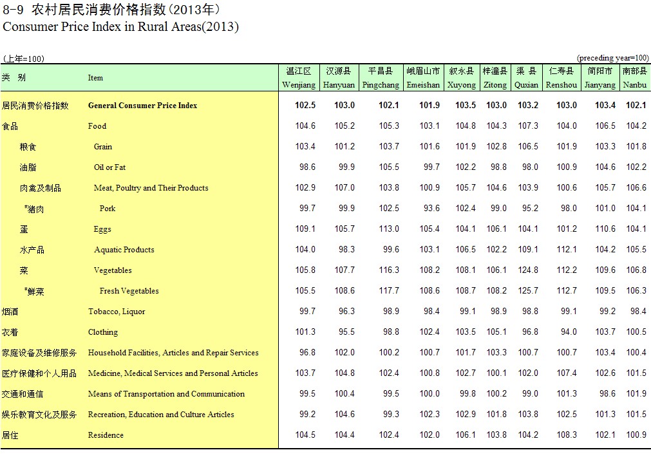Screen dimensions: 651x459
Task: Click Wenjiang General CPI value 102.5
Action: click(305, 106)
